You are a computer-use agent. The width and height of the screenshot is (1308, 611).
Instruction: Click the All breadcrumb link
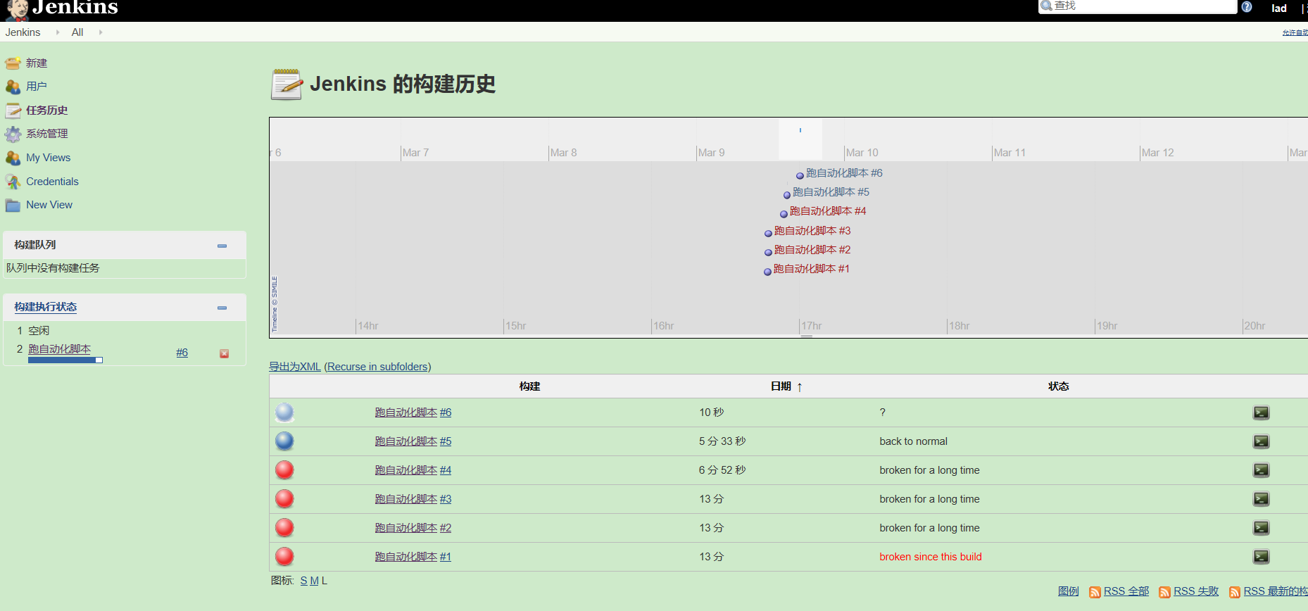pos(77,32)
